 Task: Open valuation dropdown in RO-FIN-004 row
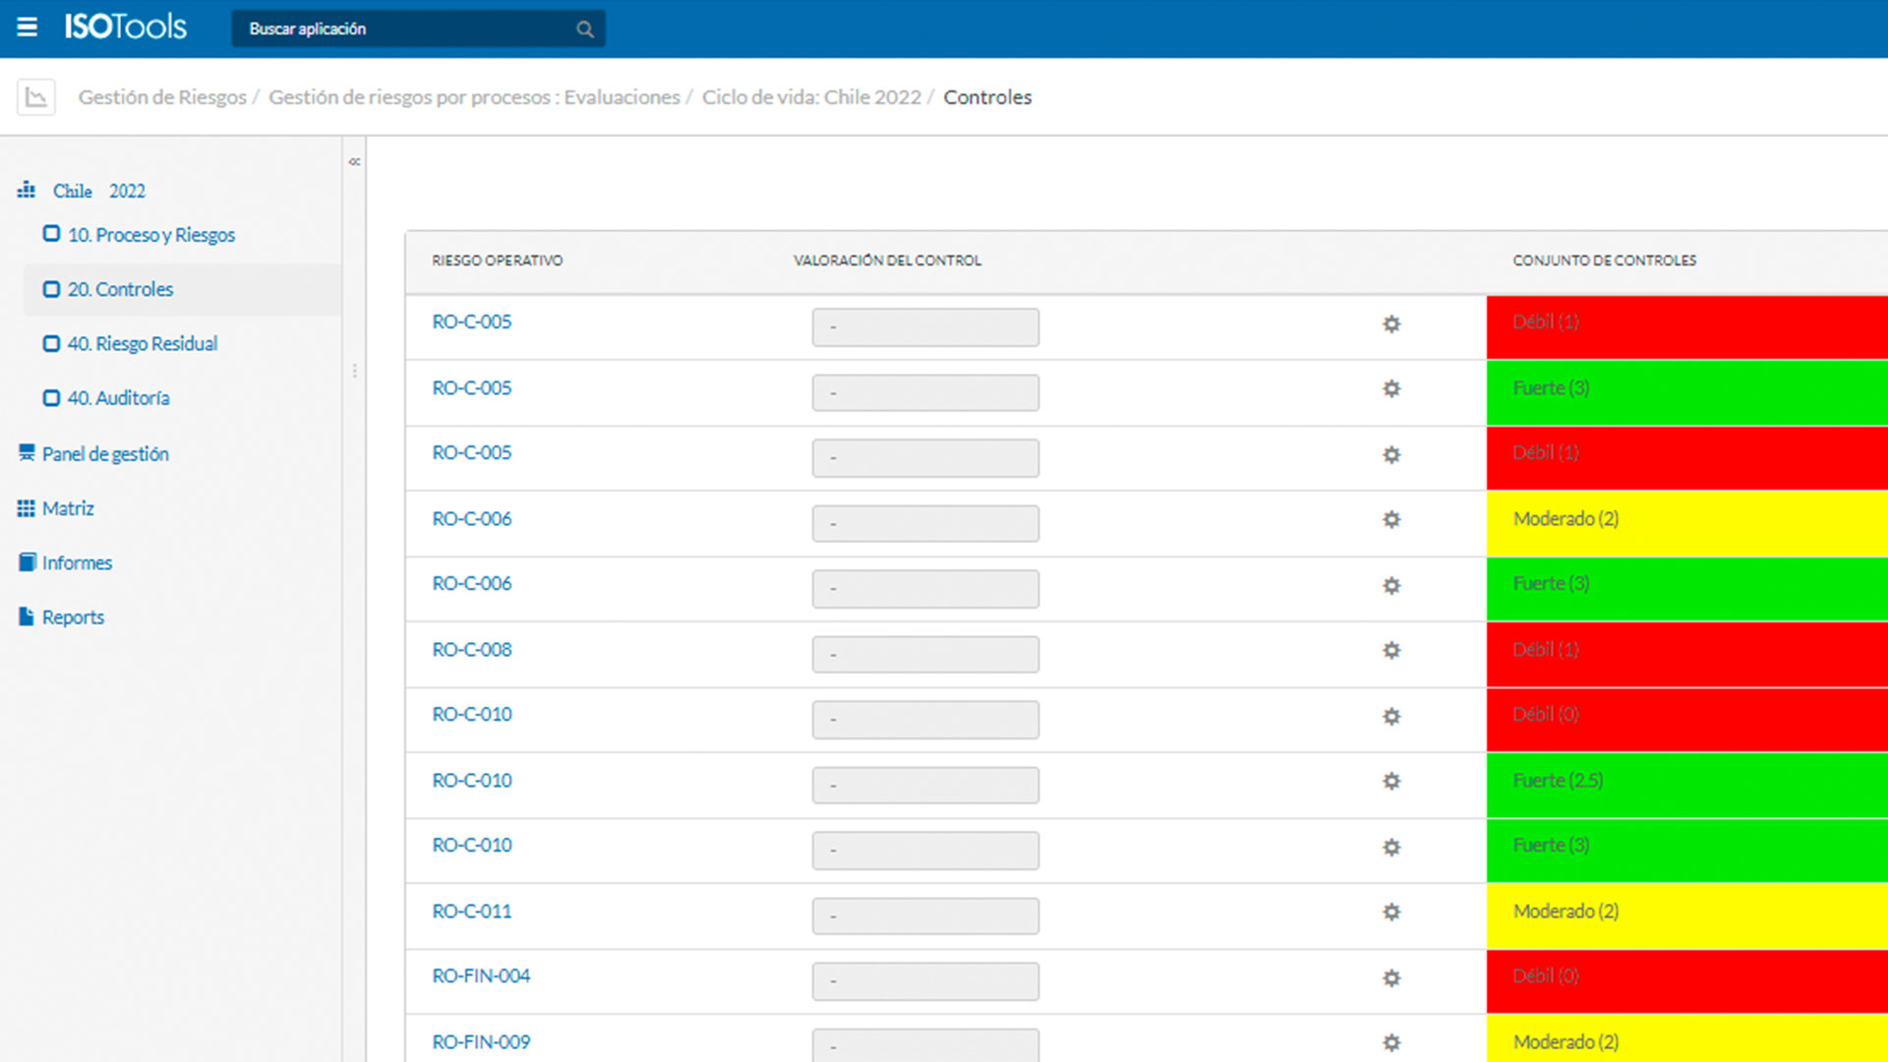[925, 981]
